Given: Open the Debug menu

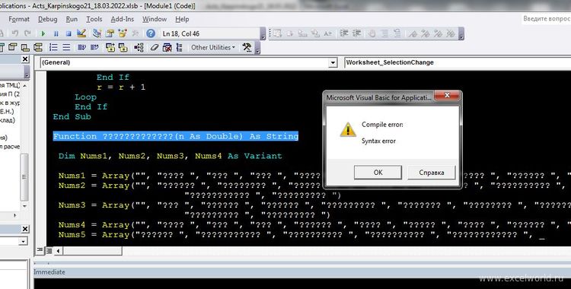Looking at the screenshot, I should (x=48, y=19).
